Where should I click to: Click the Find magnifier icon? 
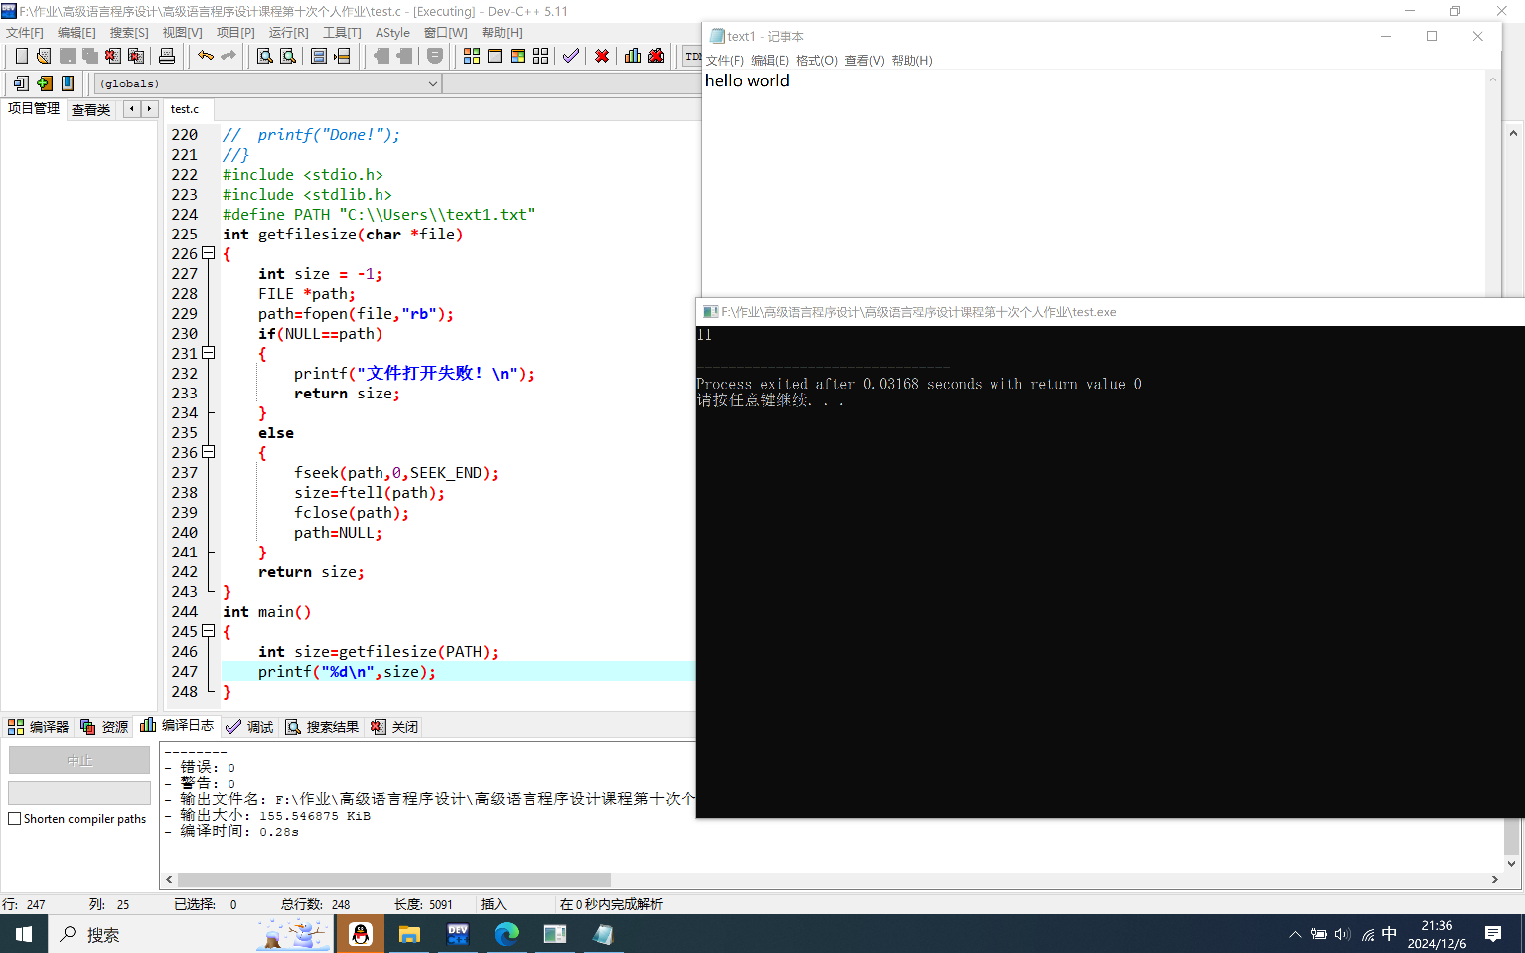click(265, 56)
